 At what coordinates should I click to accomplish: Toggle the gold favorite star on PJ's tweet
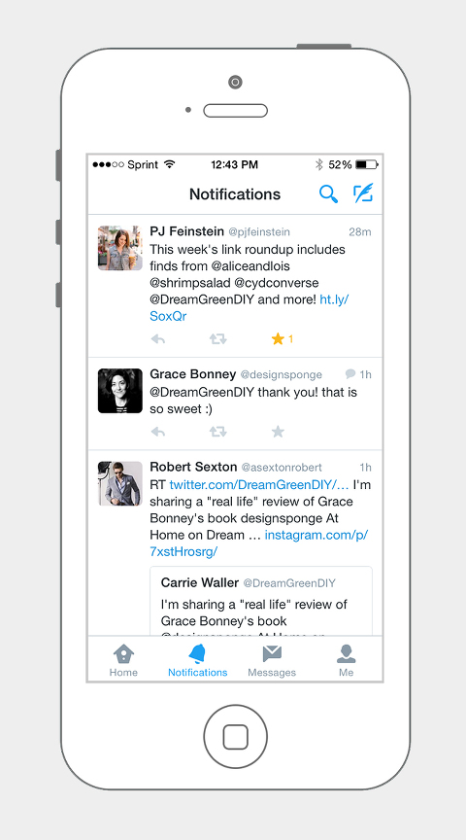point(278,338)
